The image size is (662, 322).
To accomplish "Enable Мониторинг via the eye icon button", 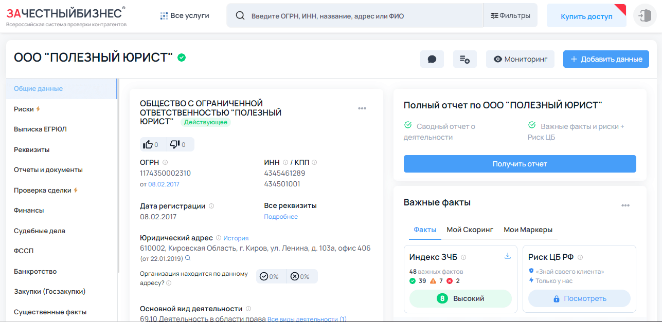I will pyautogui.click(x=520, y=59).
